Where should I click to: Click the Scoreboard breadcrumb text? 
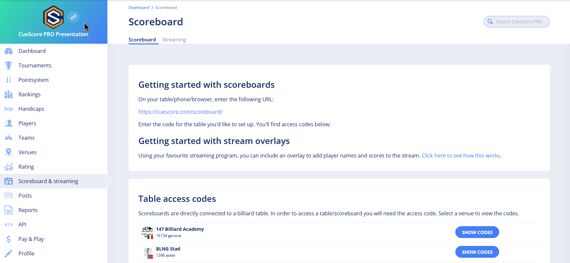click(166, 7)
